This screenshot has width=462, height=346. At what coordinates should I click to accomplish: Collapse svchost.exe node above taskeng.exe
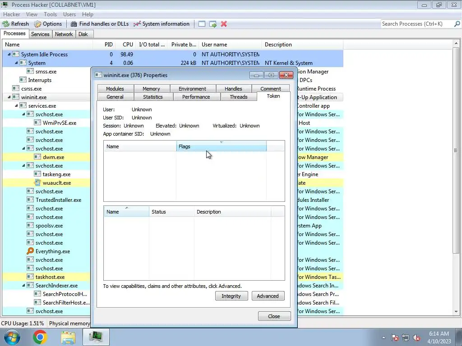tap(23, 165)
